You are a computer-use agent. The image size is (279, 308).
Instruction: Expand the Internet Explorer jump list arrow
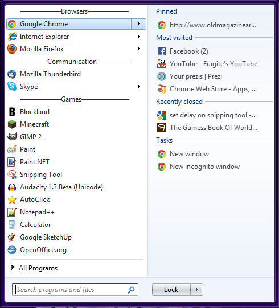139,37
